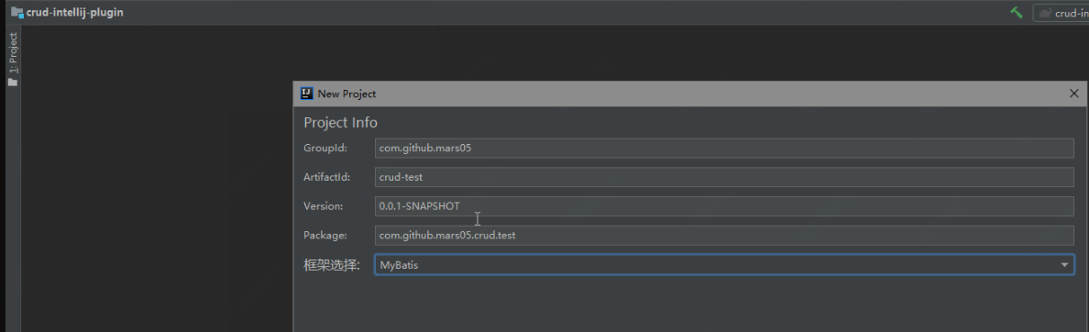Close the New Project dialog
The image size is (1089, 332).
coord(1074,93)
